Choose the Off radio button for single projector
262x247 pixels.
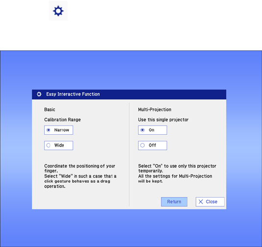(153, 146)
